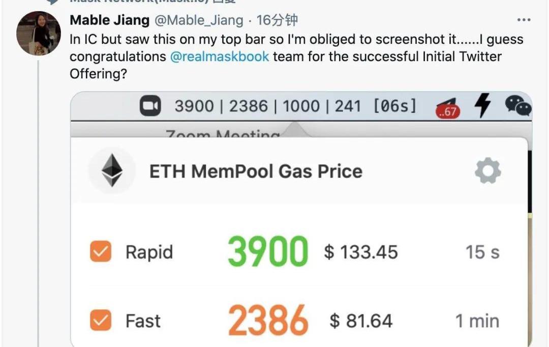549x347 pixels.
Task: Click the 16分钟 tweet timestamp
Action: pyautogui.click(x=277, y=20)
